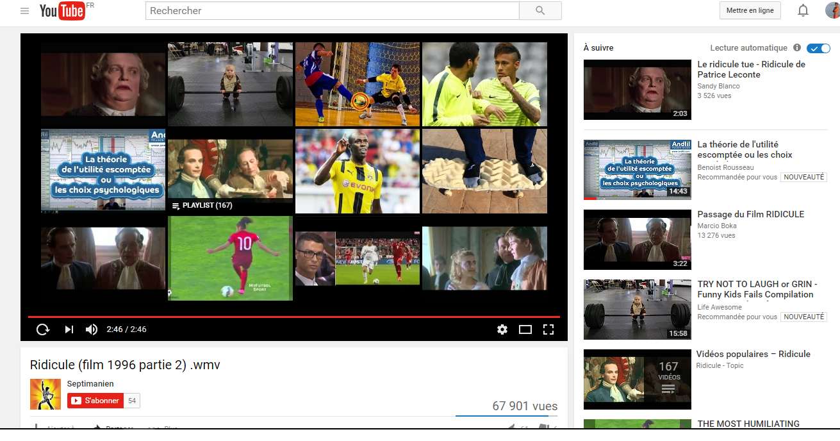Click 'THE MOST HUMILIATING' video title
Viewport: 840px width, 441px height.
pos(748,424)
